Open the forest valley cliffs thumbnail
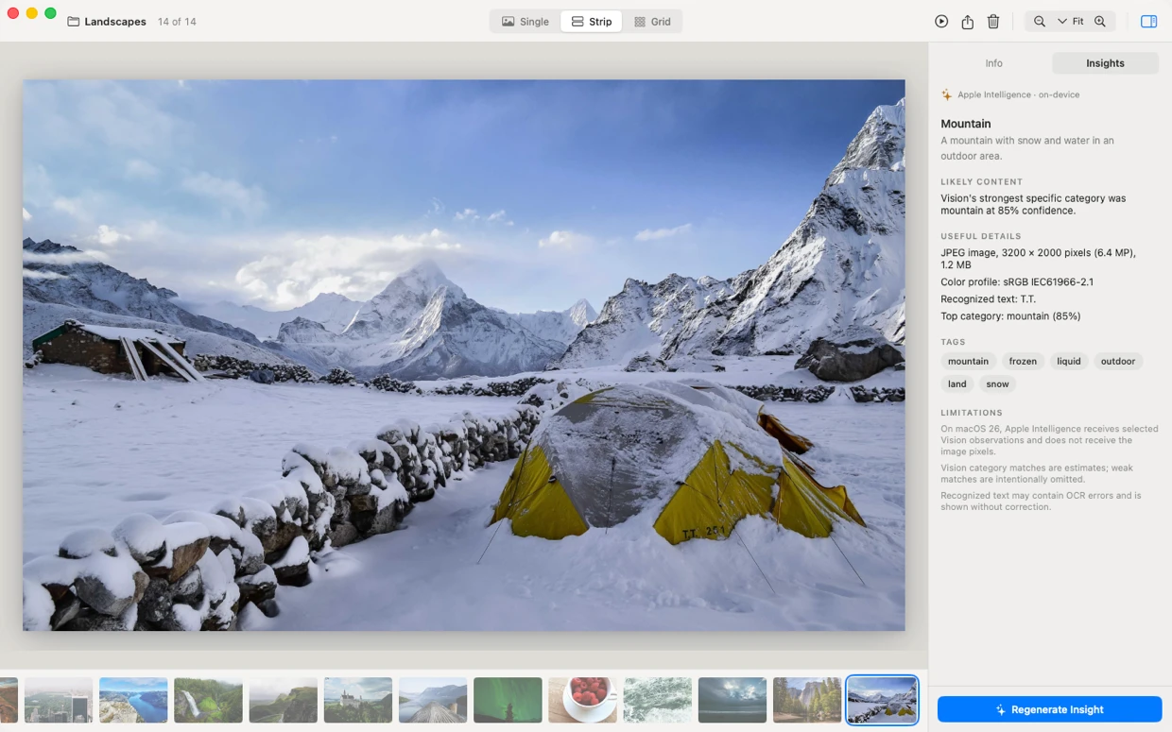 807,700
